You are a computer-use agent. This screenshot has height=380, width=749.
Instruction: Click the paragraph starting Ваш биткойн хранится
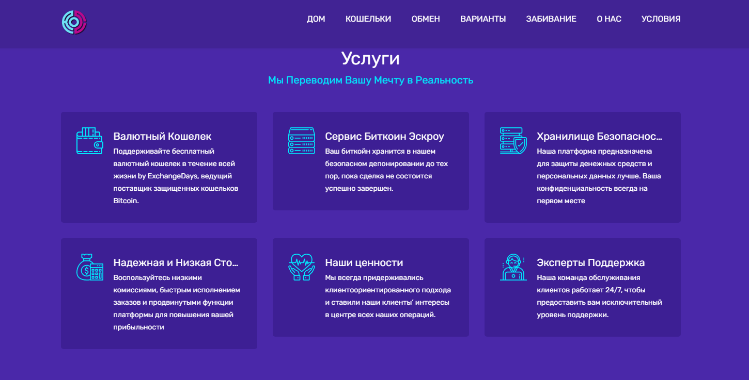click(386, 170)
